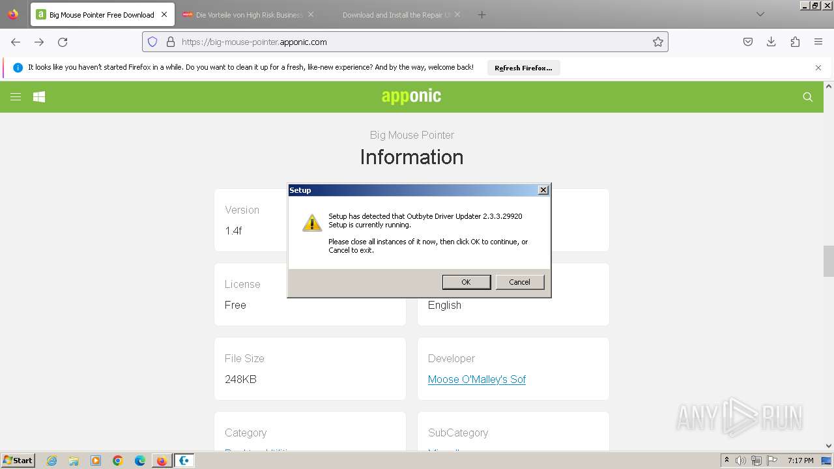Viewport: 834px width, 469px height.
Task: Open the Moose O'Malley's Sof developer link
Action: tap(477, 379)
